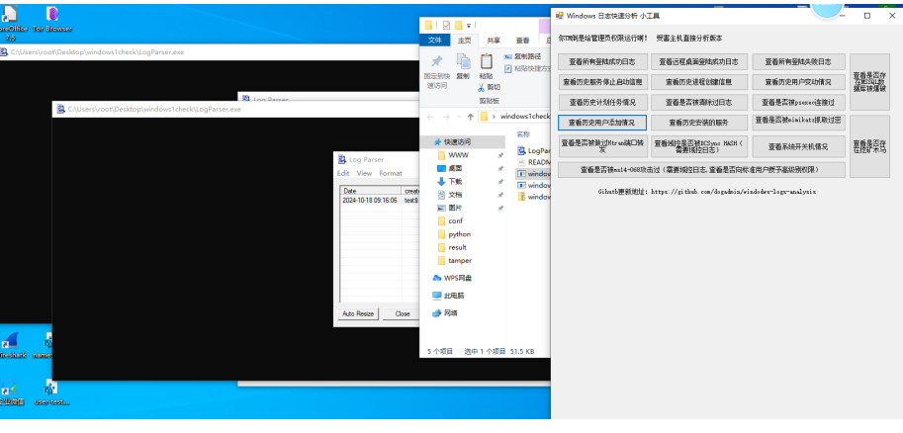Click the up-directory arrow in Explorer
Viewport: 903px width, 433px height.
point(471,117)
